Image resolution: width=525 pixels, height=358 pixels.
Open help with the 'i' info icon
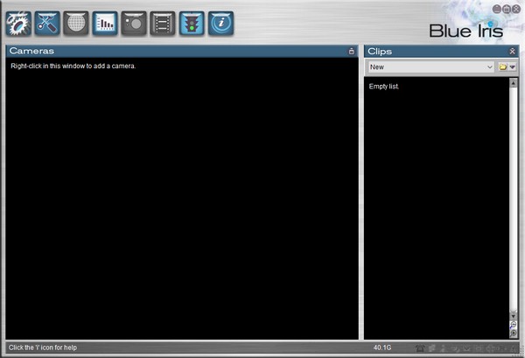221,23
